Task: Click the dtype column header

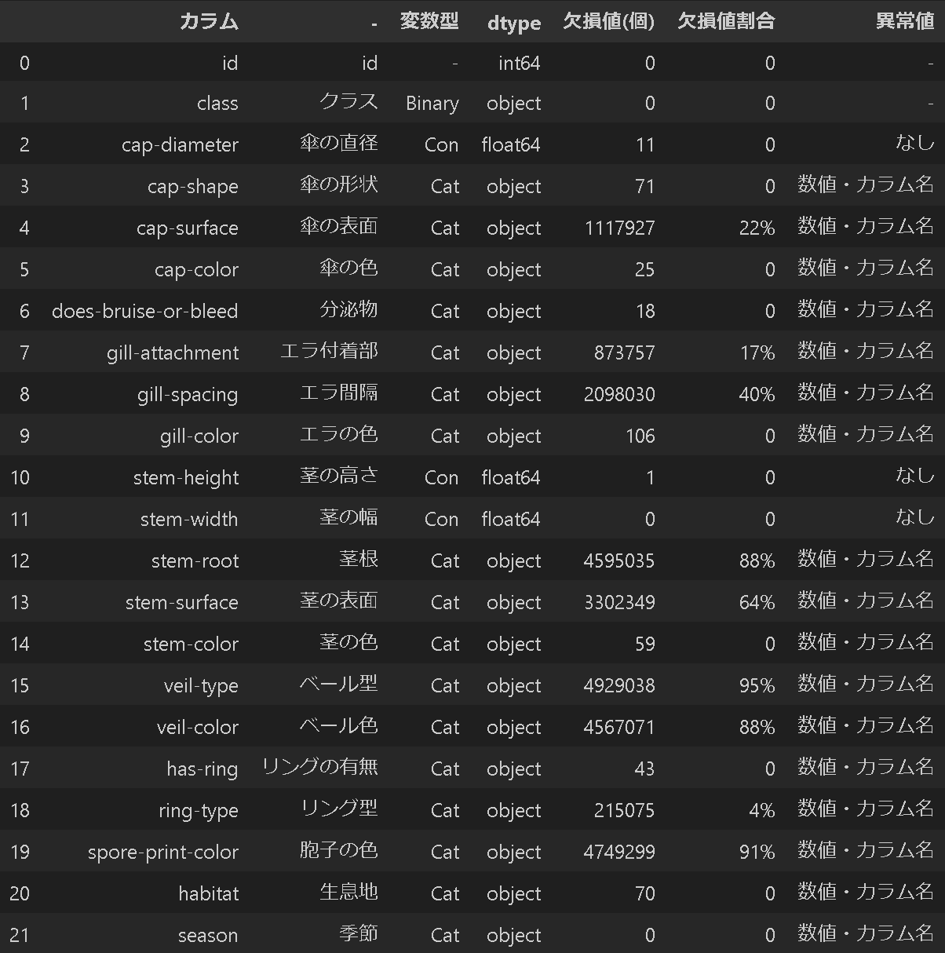Action: tap(514, 22)
